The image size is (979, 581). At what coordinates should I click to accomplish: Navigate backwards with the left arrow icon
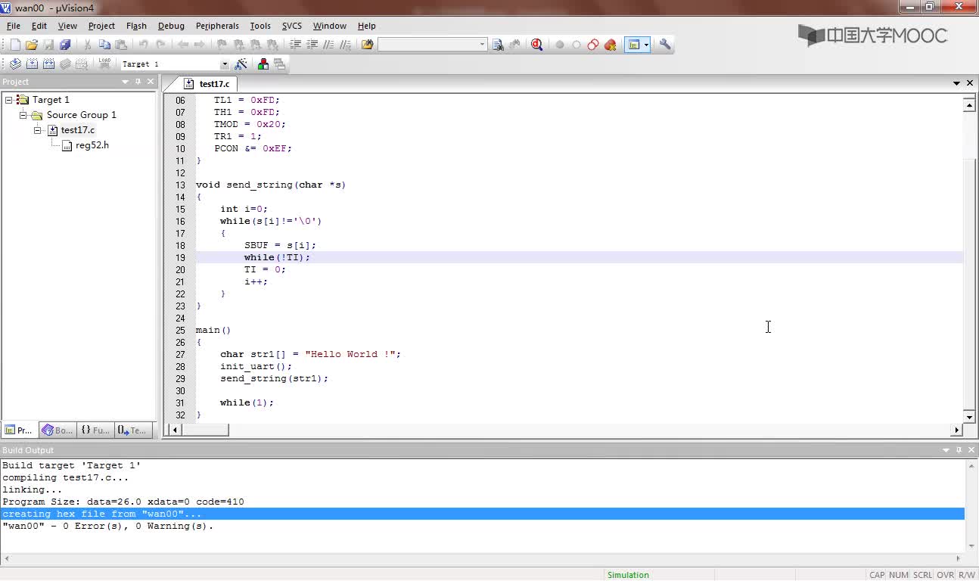tap(183, 45)
